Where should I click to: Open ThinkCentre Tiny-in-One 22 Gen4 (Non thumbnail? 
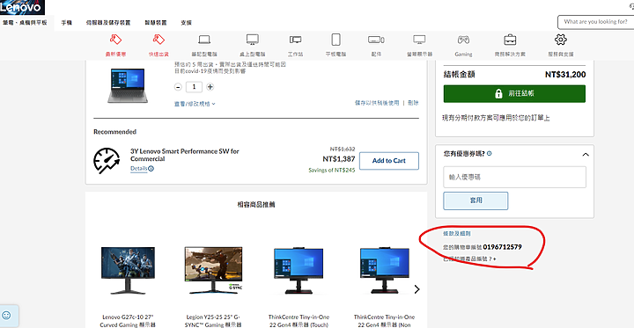(x=384, y=270)
